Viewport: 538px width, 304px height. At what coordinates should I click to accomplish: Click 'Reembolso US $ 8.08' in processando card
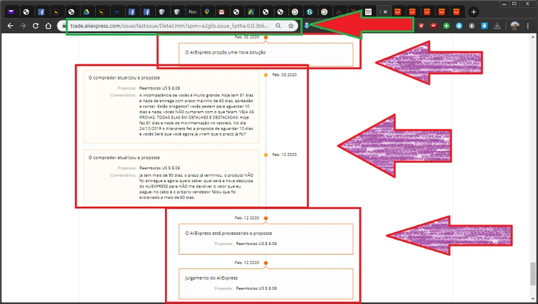tap(256, 243)
